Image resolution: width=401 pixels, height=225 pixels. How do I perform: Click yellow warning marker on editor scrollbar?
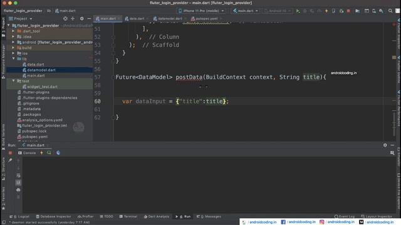[394, 57]
